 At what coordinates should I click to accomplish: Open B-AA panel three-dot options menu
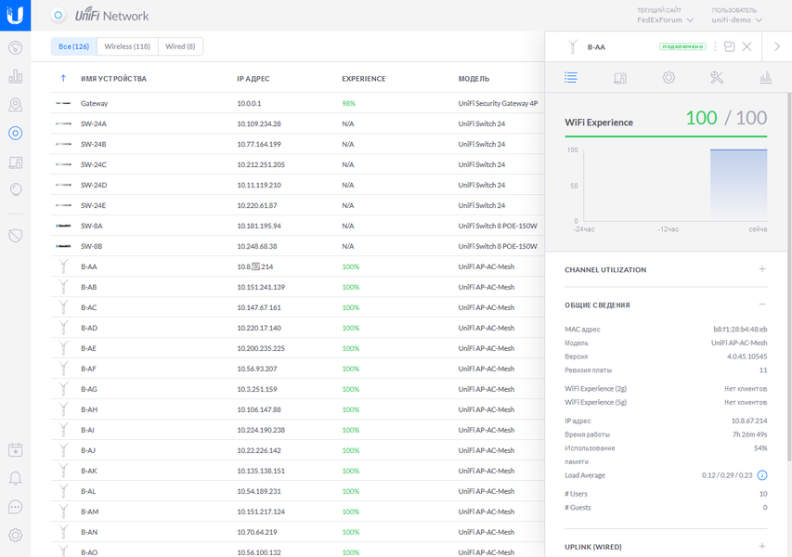pyautogui.click(x=715, y=46)
